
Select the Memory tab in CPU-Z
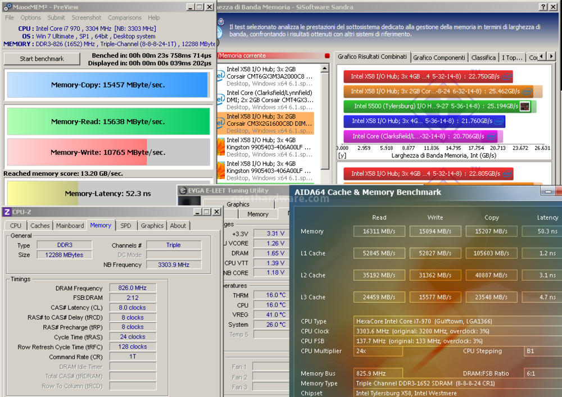point(101,225)
